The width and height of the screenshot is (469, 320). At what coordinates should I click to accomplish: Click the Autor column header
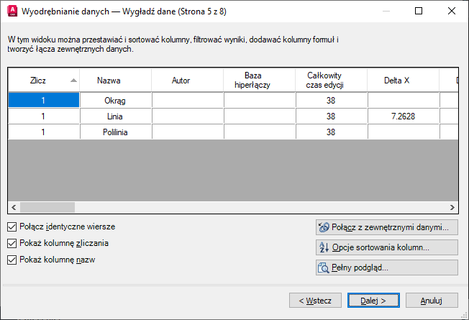(x=187, y=81)
